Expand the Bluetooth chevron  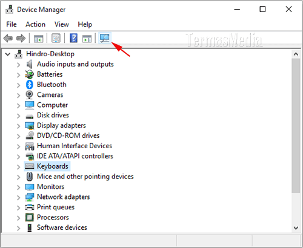click(x=18, y=85)
